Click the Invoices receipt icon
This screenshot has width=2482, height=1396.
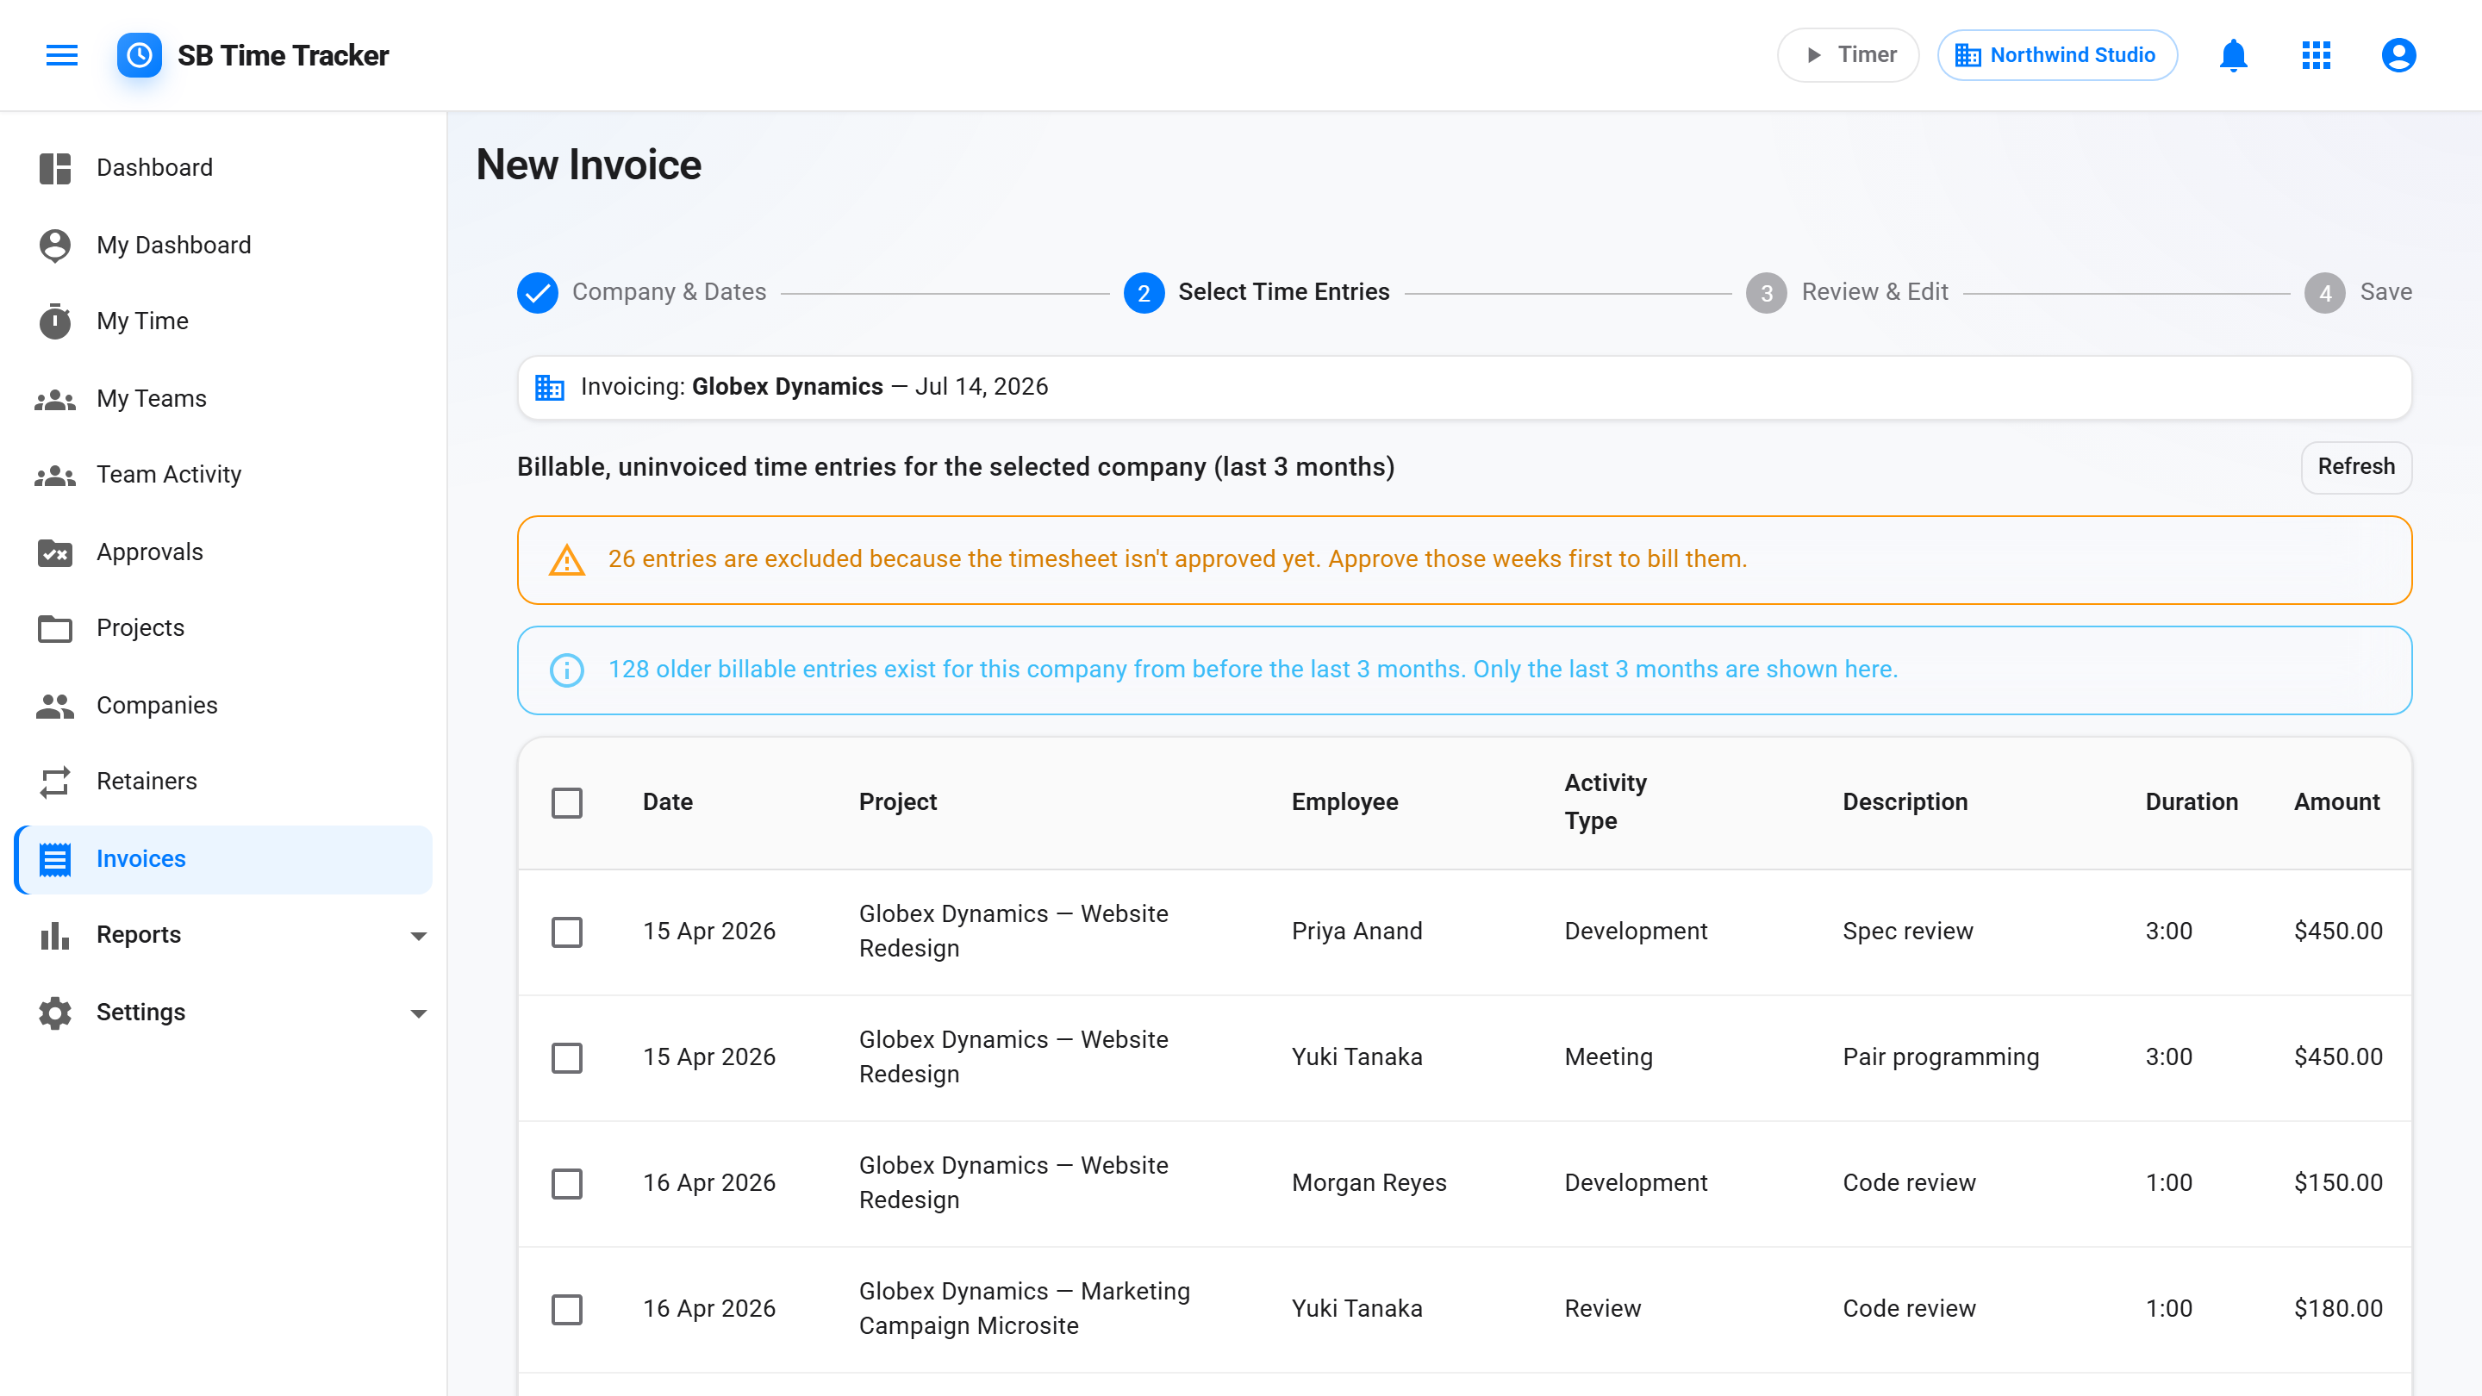coord(55,858)
